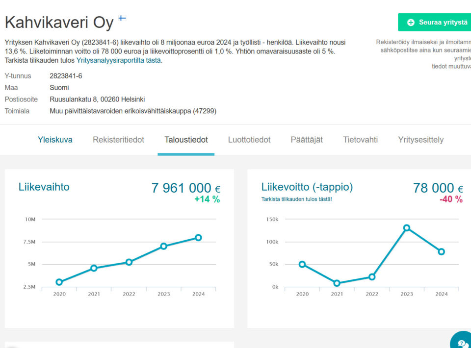Click the 78 000 € operating profit figure
The width and height of the screenshot is (471, 348).
[438, 188]
